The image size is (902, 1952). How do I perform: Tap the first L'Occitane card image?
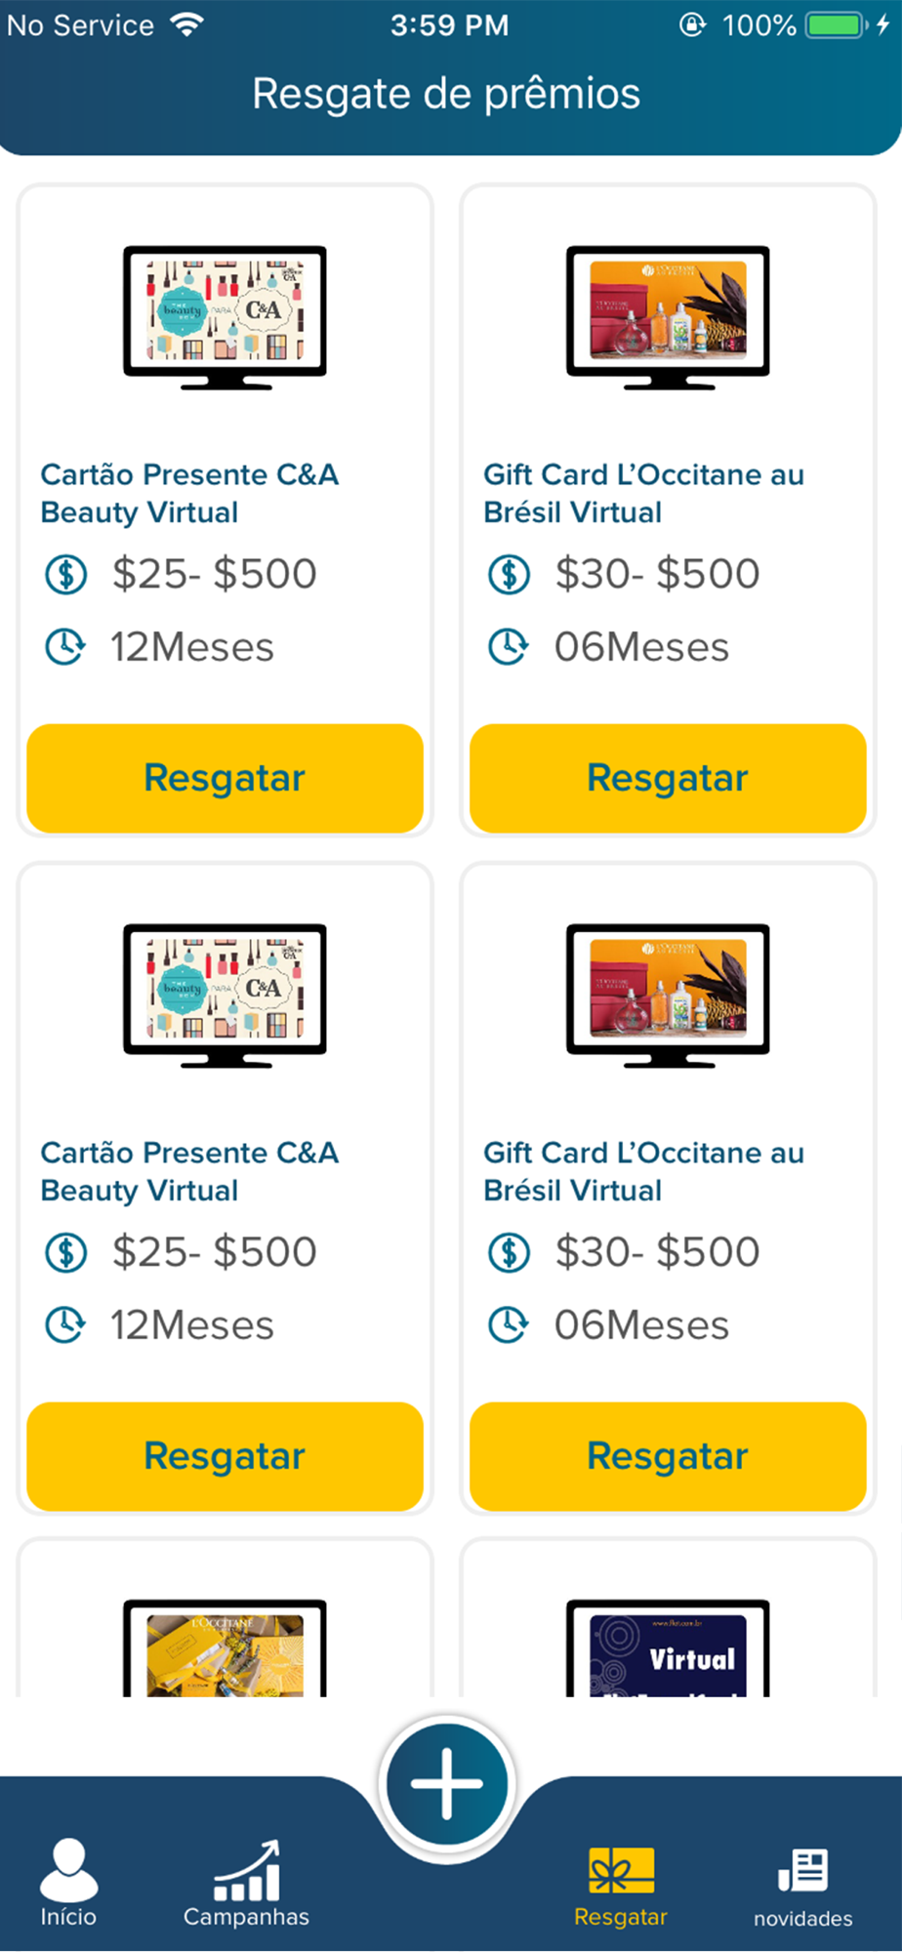click(668, 316)
